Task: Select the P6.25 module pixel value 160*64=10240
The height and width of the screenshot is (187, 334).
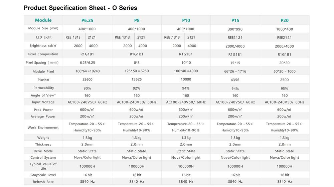Action: click(x=88, y=71)
